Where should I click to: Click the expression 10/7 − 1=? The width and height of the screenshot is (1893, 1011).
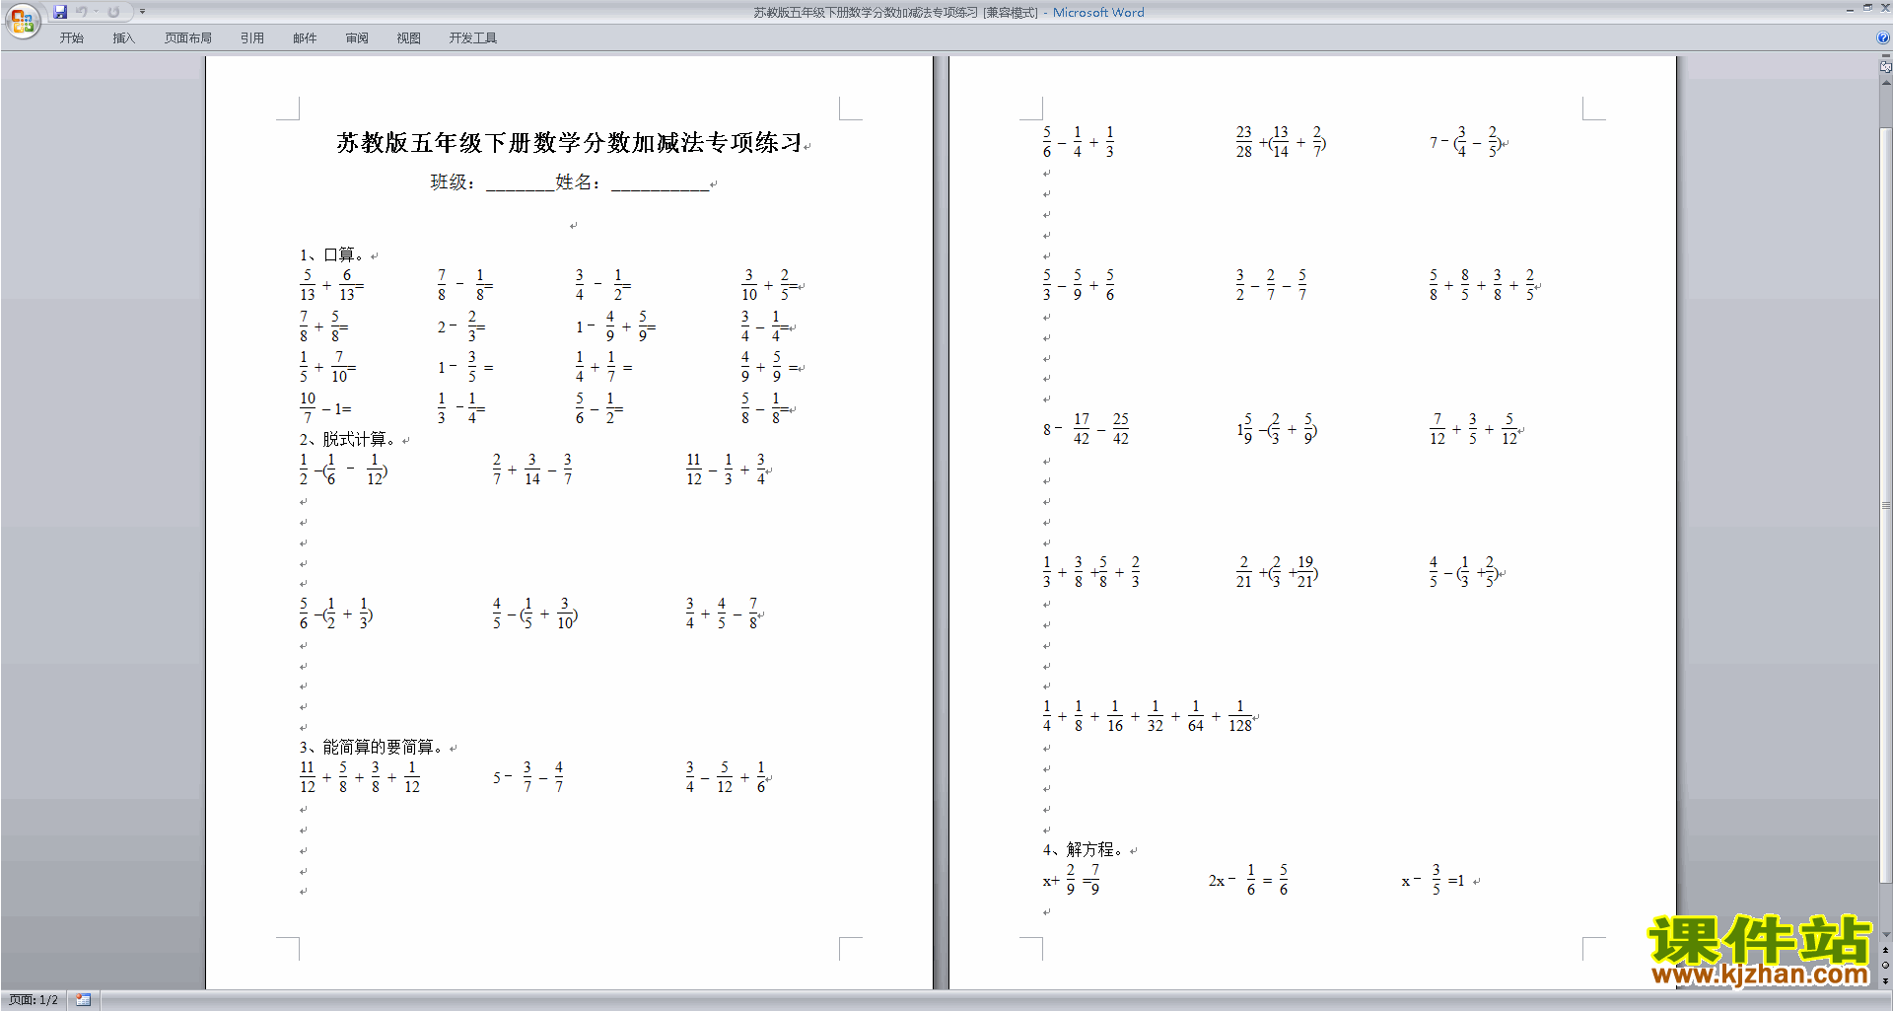pyautogui.click(x=325, y=407)
